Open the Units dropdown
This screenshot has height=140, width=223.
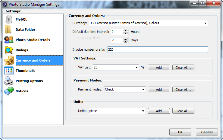(143, 111)
